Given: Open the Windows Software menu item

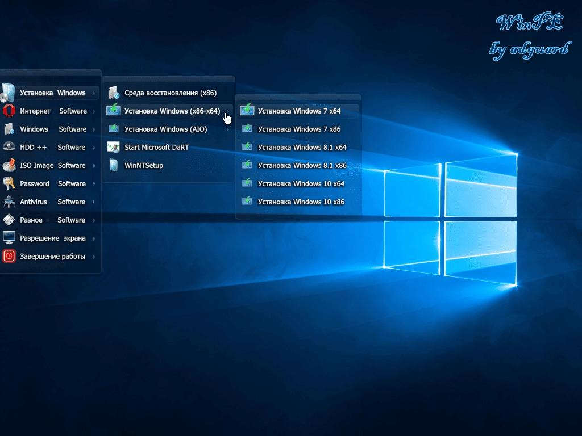Looking at the screenshot, I should [50, 129].
